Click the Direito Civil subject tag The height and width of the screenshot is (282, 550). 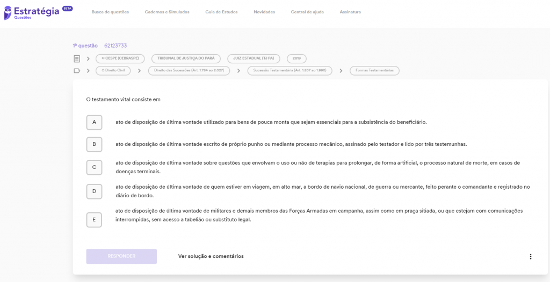tap(113, 71)
